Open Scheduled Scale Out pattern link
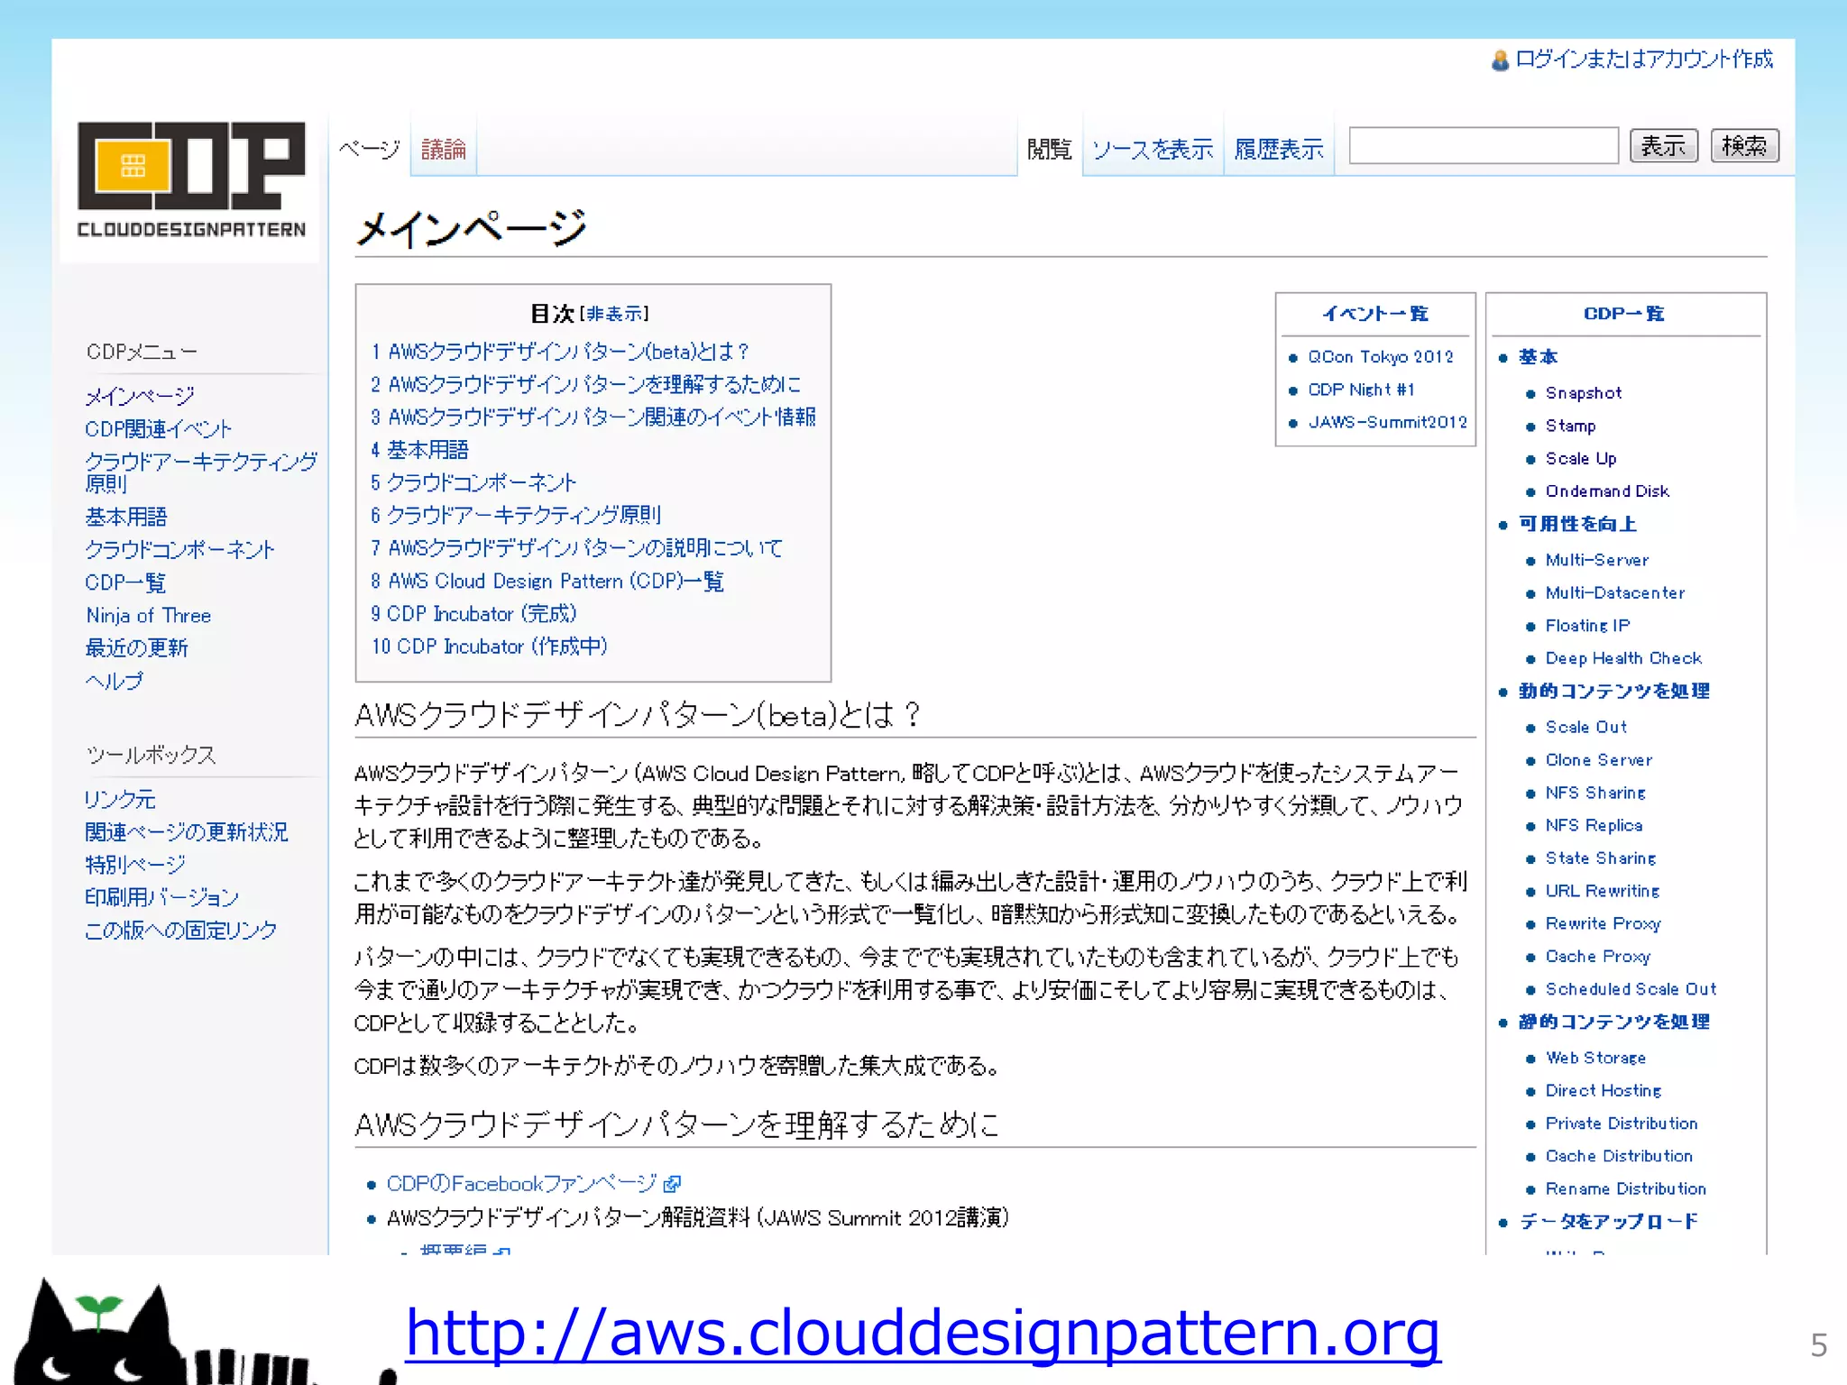The width and height of the screenshot is (1847, 1385). coord(1631,989)
